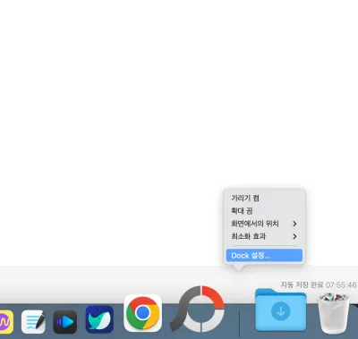Open the Trash in the Dock

(334, 313)
